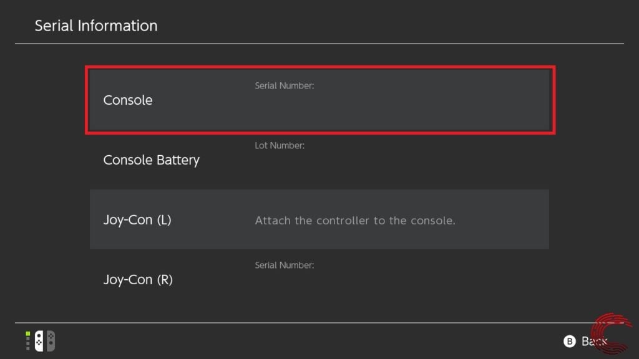Click the Console label text
This screenshot has width=639, height=359.
click(x=127, y=100)
